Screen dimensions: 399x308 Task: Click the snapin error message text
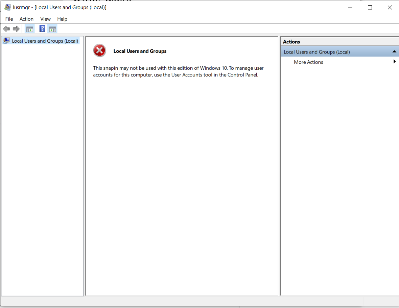point(179,71)
